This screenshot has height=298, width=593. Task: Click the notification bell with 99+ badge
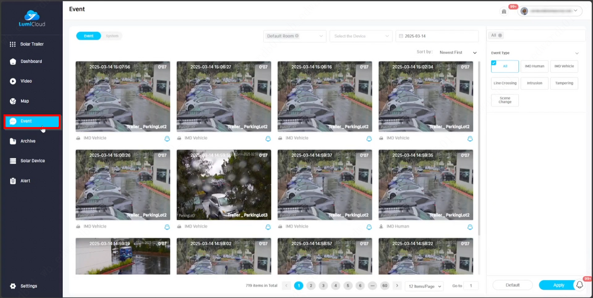(580, 285)
